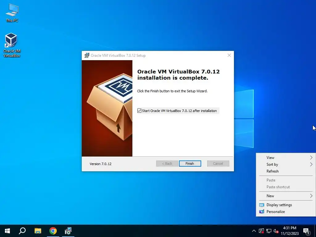316x237 pixels.
Task: Open the network status tray icon
Action: pyautogui.click(x=269, y=231)
